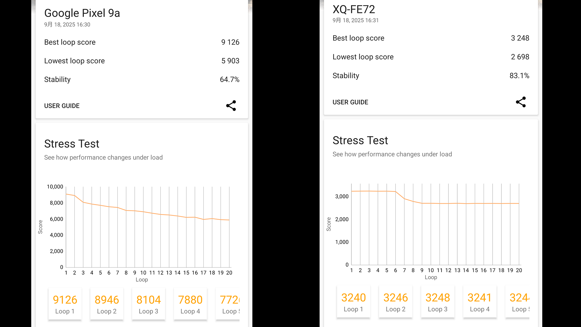Click the performance subtitle on the Pixel 9a side
Viewport: 581px width, 327px height.
(x=103, y=157)
